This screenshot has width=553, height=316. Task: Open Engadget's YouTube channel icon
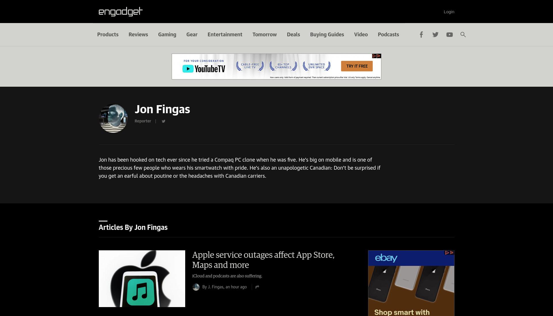tap(449, 35)
